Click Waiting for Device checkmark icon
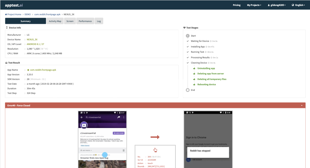The width and height of the screenshot is (310, 168). click(188, 41)
